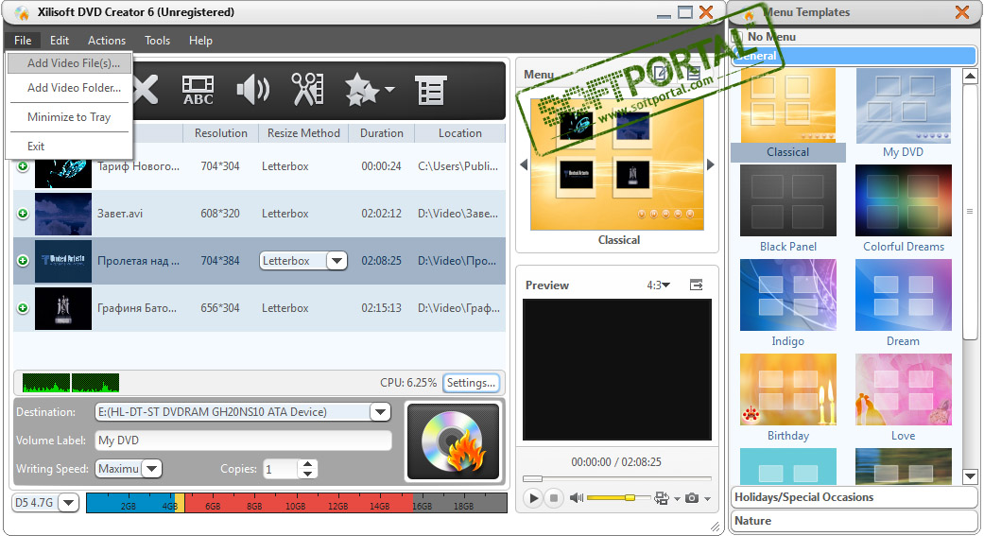Click the preview seek bar
This screenshot has height=536, width=984.
617,479
